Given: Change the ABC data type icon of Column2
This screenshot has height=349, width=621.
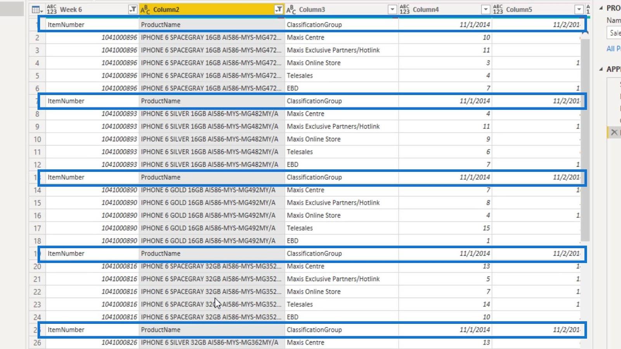Looking at the screenshot, I should 145,10.
